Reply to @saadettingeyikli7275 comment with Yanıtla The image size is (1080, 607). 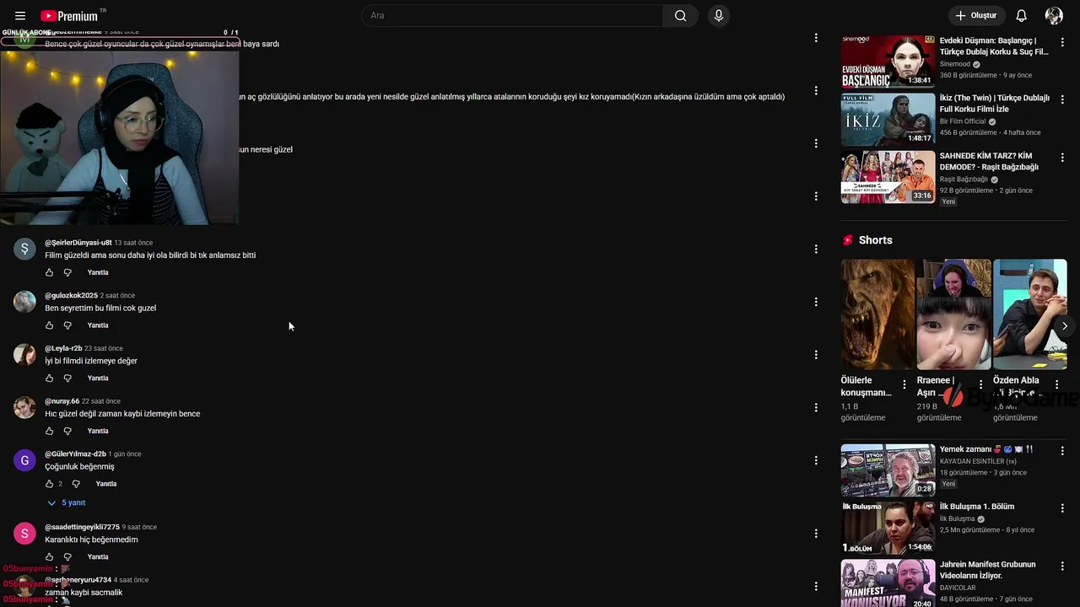point(98,557)
